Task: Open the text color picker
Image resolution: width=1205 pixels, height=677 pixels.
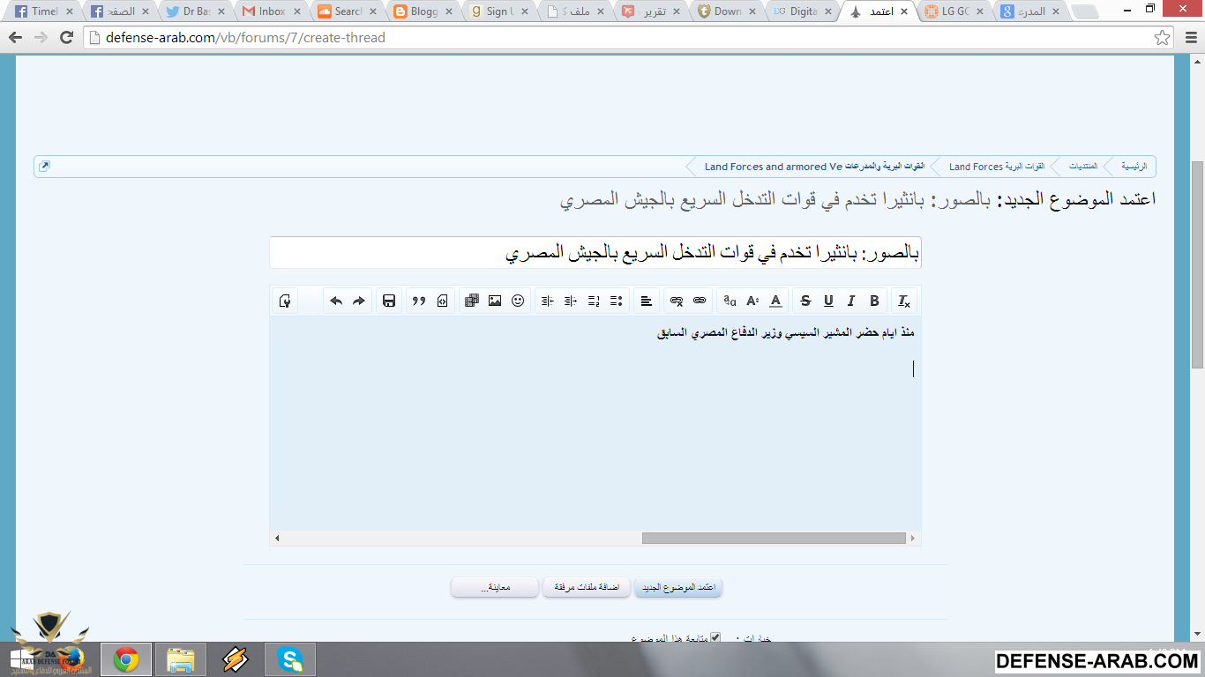Action: [x=775, y=301]
